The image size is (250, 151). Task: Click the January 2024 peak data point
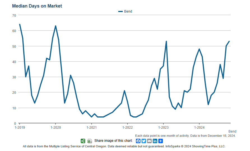[x=199, y=49]
